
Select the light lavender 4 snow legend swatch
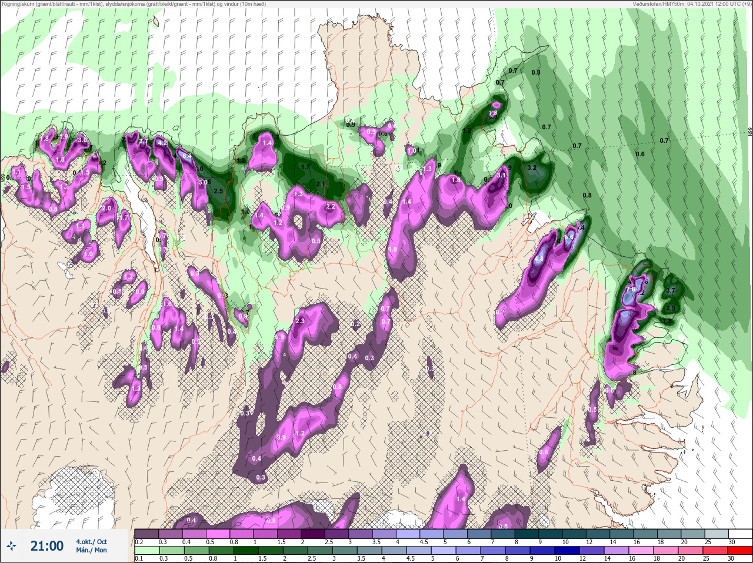[x=408, y=534]
